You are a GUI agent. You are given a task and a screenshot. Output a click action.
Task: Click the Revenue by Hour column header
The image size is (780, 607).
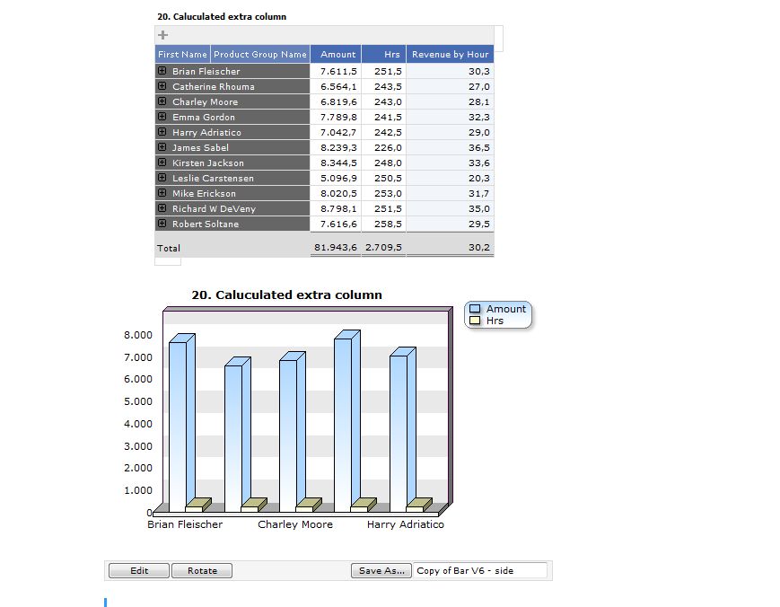tap(450, 55)
